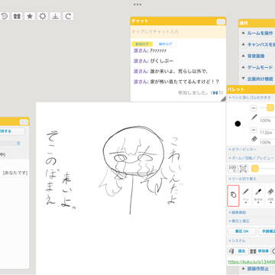Toggle pen and eraser size section header
The width and height of the screenshot is (275, 275).
[251, 97]
